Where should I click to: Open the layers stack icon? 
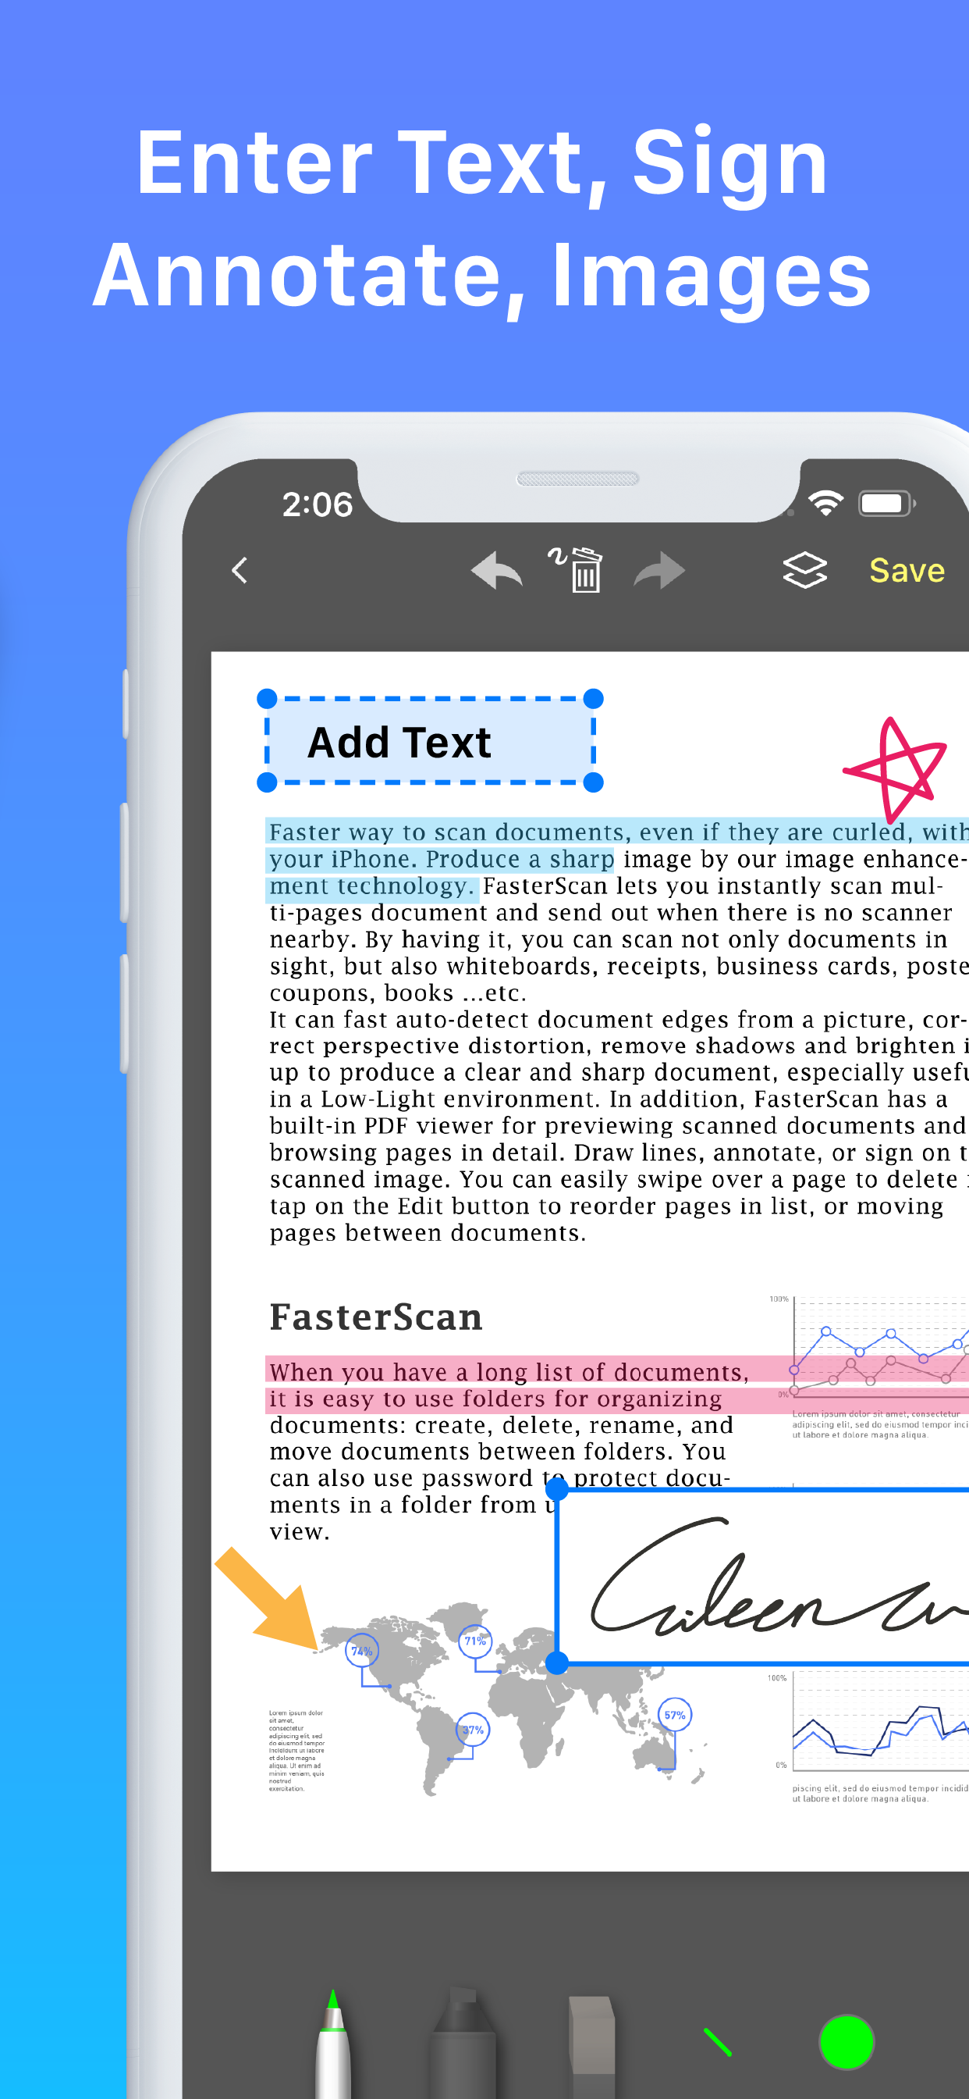coord(804,569)
